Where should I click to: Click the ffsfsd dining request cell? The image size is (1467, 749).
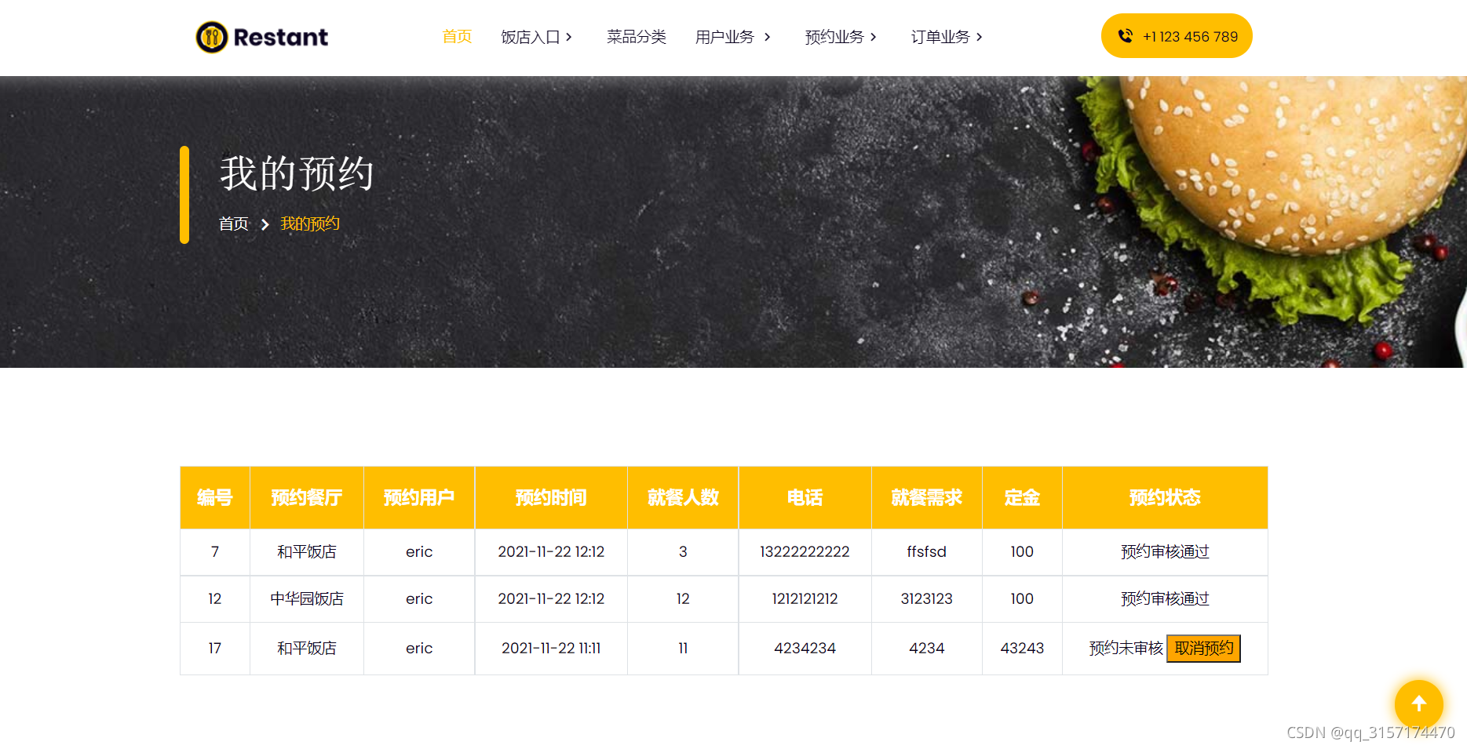coord(927,552)
